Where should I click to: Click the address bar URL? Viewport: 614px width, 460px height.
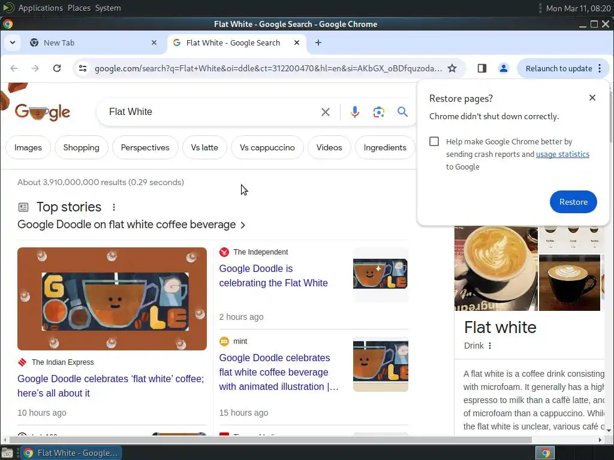268,68
